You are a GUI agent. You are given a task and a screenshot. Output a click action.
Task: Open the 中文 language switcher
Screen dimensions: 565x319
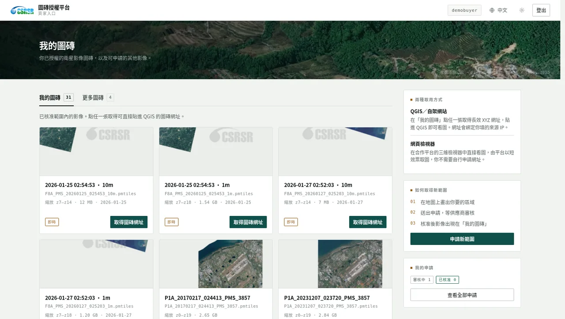(x=498, y=10)
